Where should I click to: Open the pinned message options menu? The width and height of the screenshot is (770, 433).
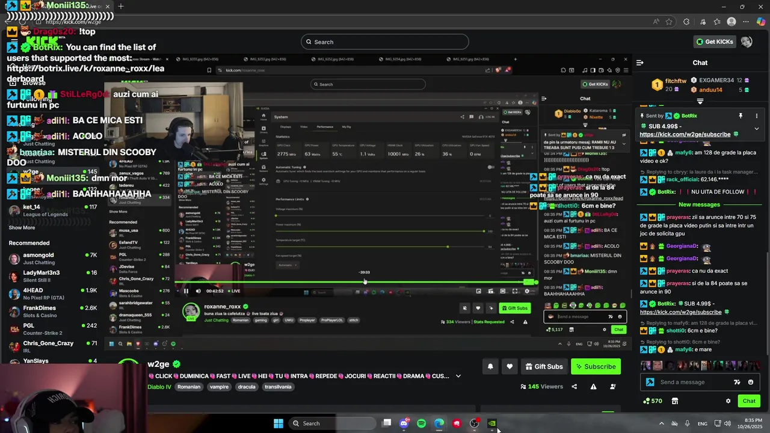tap(757, 115)
